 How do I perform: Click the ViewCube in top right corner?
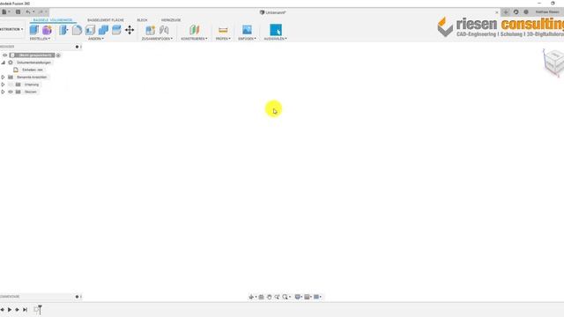(553, 63)
